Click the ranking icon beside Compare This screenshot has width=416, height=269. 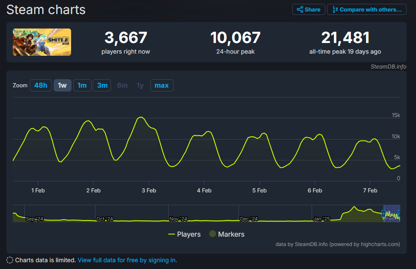point(335,9)
